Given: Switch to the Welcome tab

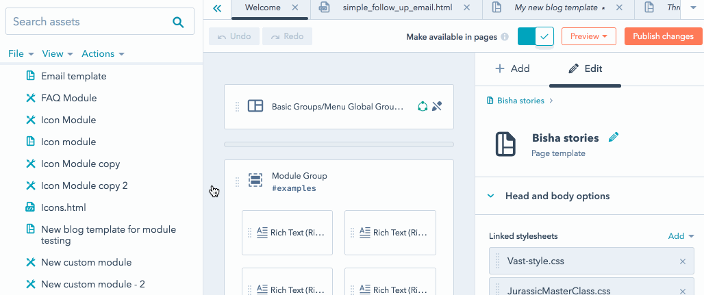Looking at the screenshot, I should point(263,8).
